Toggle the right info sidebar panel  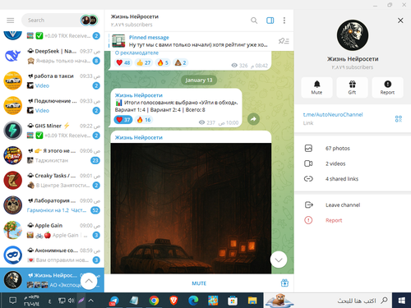(x=270, y=21)
